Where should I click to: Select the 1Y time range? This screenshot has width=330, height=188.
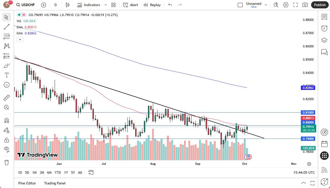coord(66,172)
